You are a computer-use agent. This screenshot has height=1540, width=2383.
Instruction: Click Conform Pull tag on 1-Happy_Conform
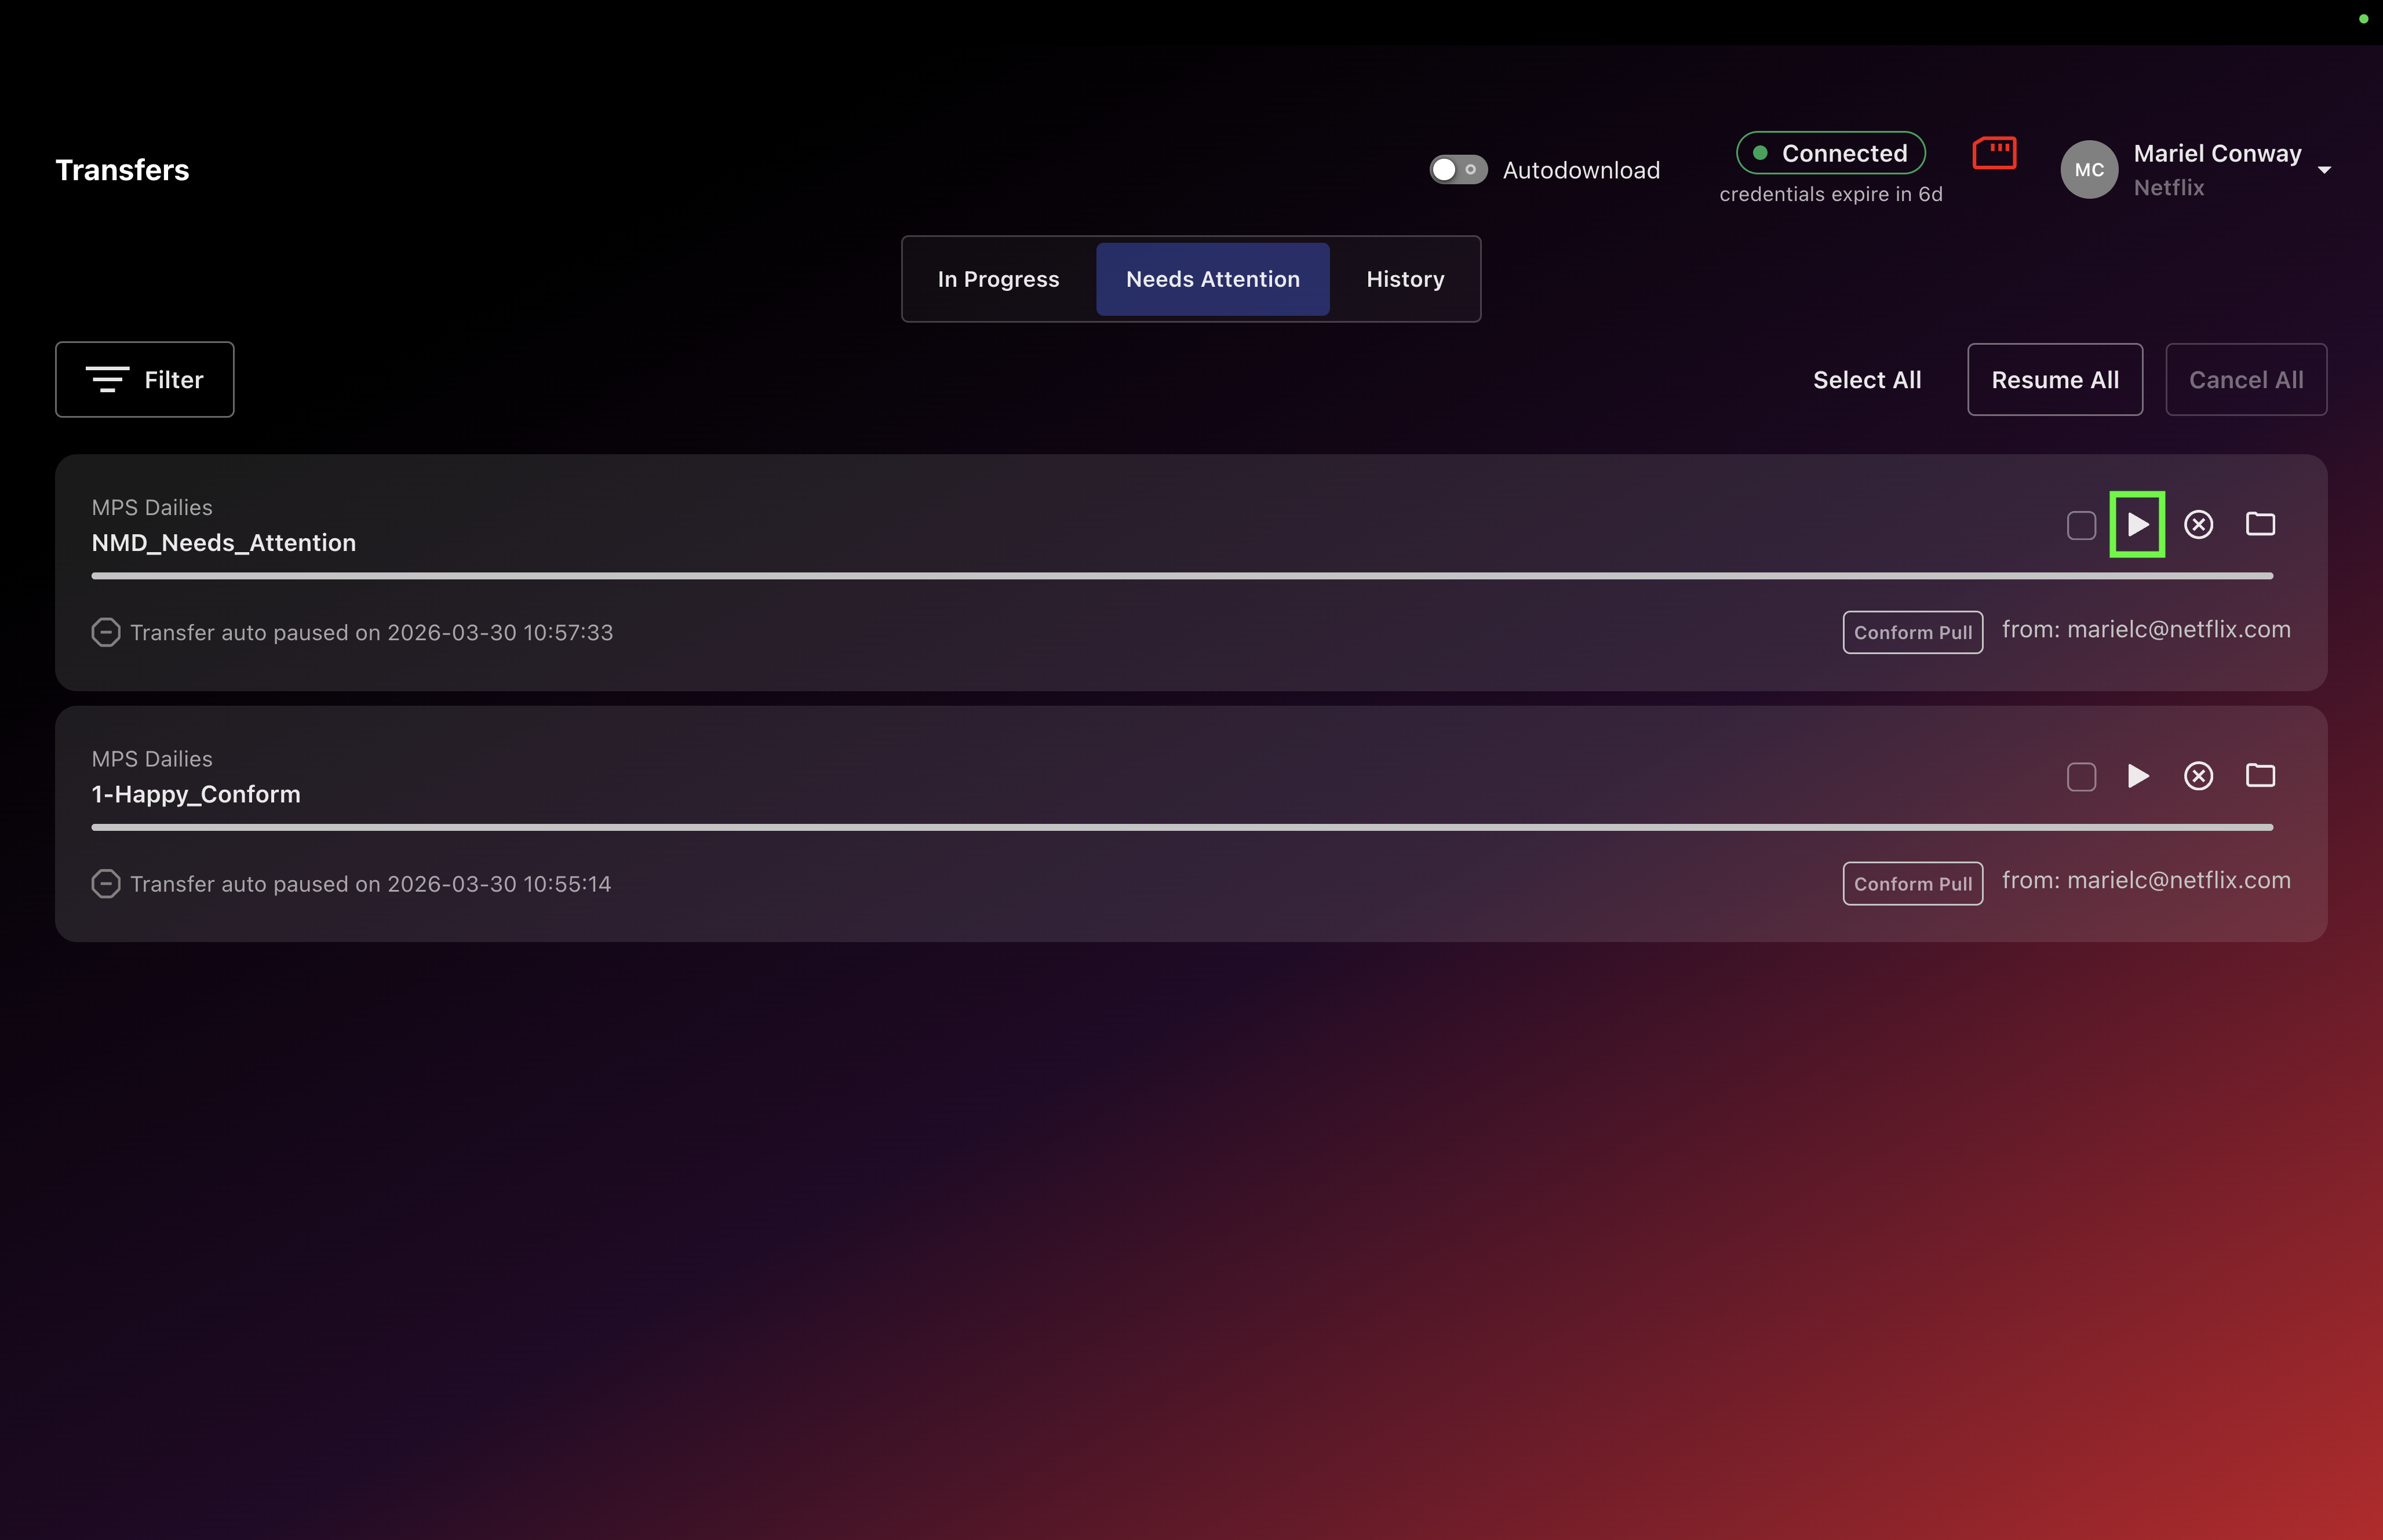[x=1912, y=884]
